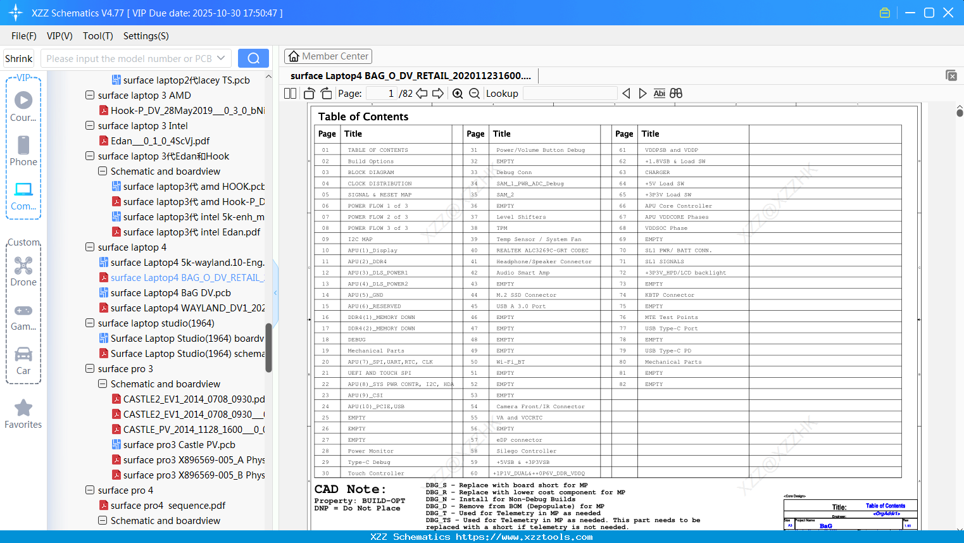Open the Car sidebar category
This screenshot has width=964, height=543.
point(23,360)
